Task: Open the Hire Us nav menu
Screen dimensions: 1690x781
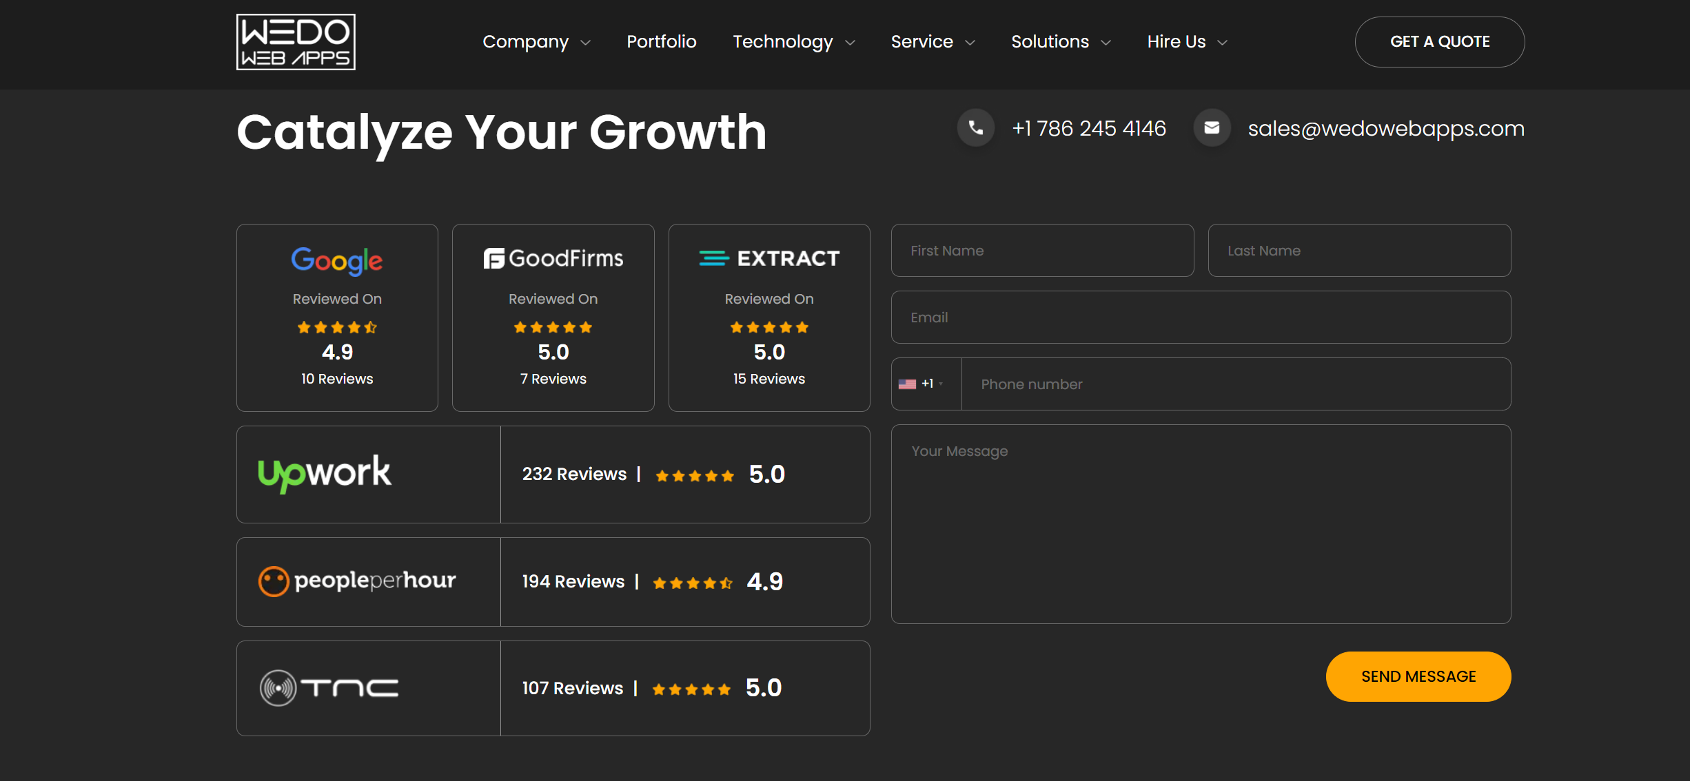Action: tap(1177, 41)
